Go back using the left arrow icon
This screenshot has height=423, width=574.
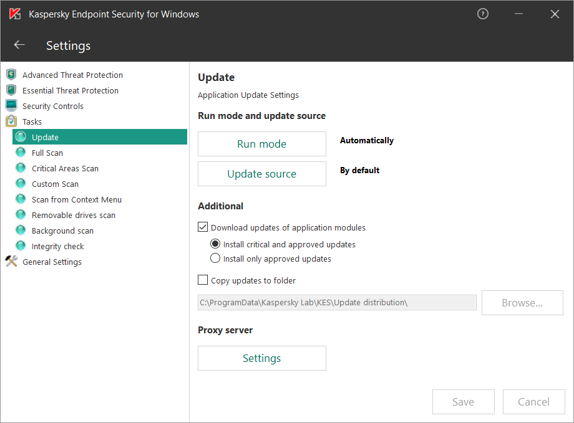(19, 45)
